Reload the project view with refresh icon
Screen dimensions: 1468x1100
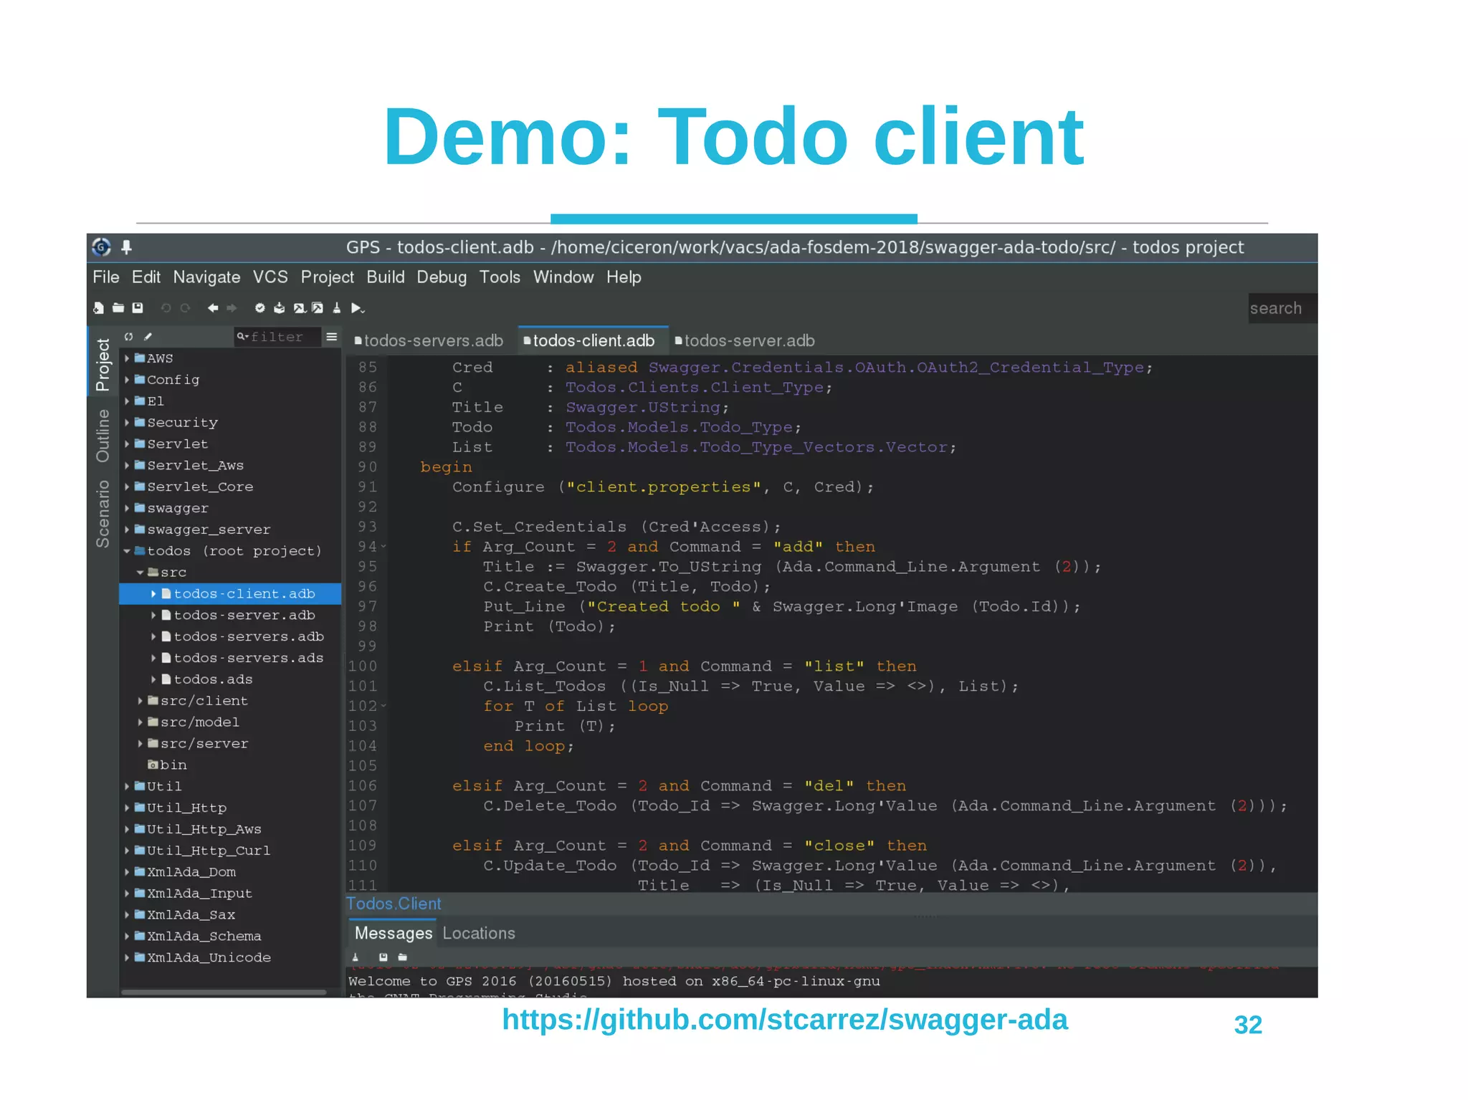pos(129,337)
